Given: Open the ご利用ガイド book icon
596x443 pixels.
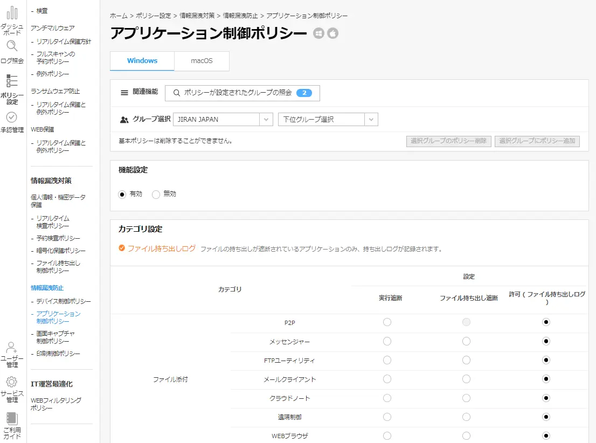Looking at the screenshot, I should pos(12,419).
